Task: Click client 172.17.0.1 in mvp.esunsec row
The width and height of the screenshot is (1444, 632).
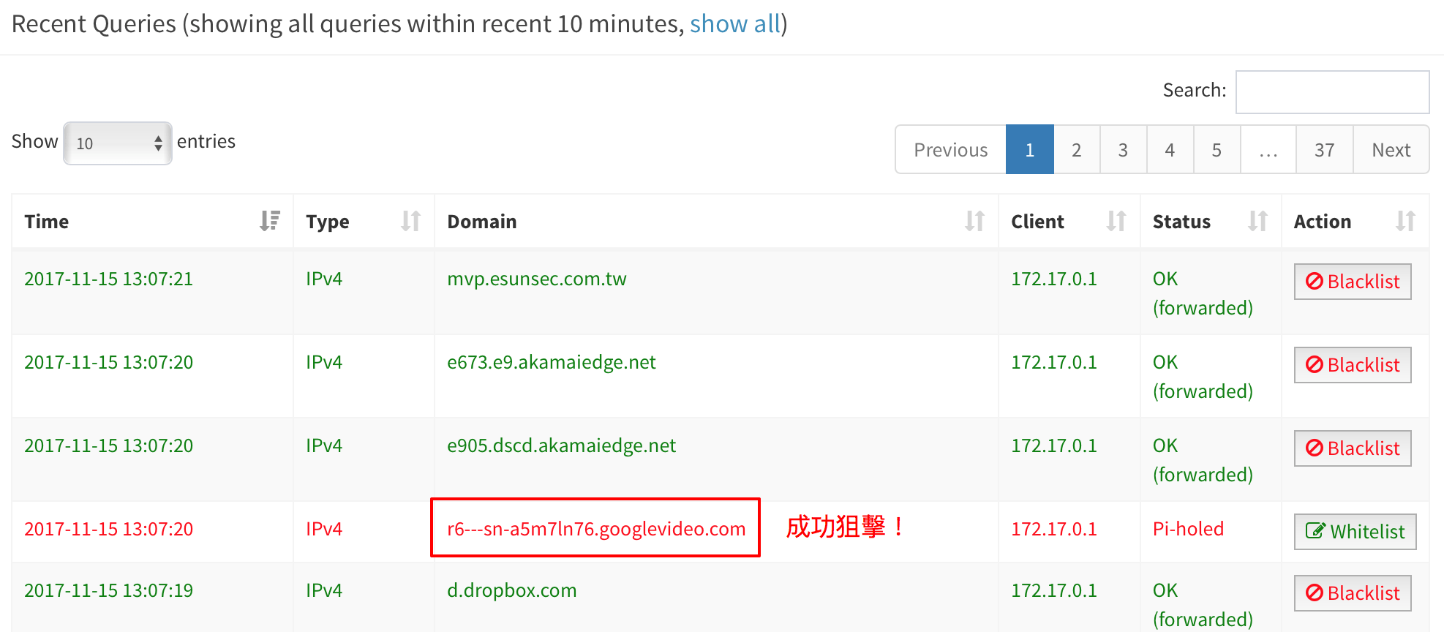Action: coord(1054,279)
